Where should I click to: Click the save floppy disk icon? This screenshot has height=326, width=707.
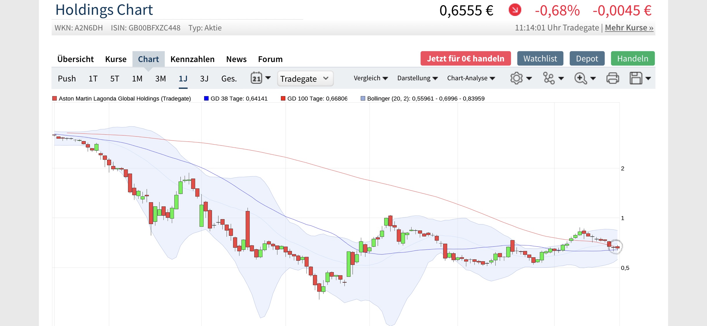click(x=636, y=78)
